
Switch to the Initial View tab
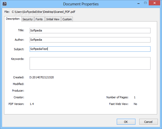tap(53, 19)
